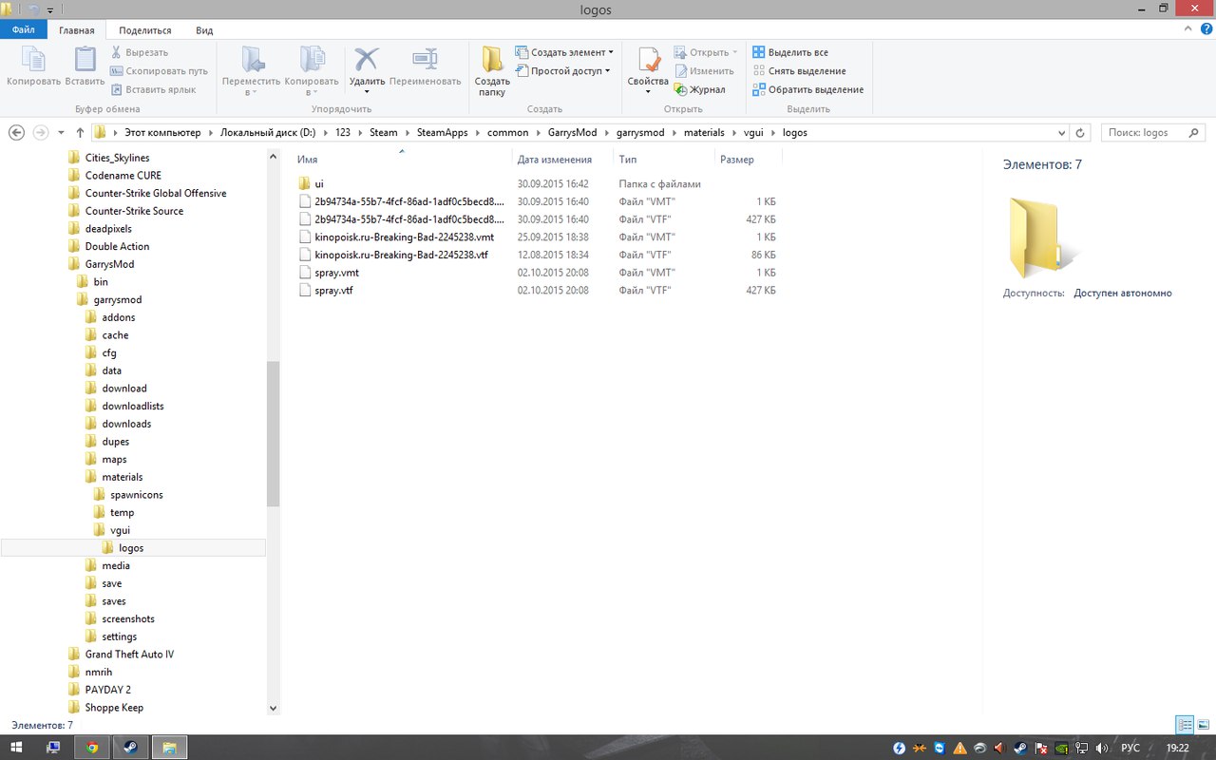
Task: Sort by the Тип column header
Action: [x=627, y=160]
